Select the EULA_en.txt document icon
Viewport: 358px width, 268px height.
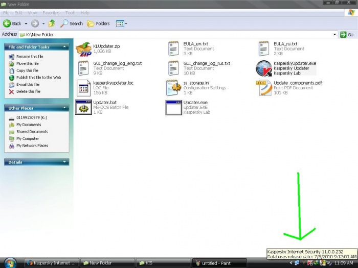tap(173, 48)
